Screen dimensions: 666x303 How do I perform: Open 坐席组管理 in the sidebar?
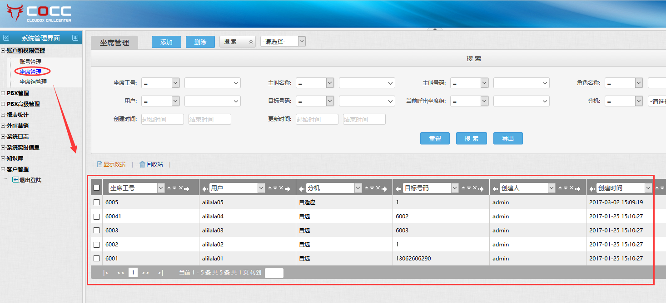tap(33, 82)
